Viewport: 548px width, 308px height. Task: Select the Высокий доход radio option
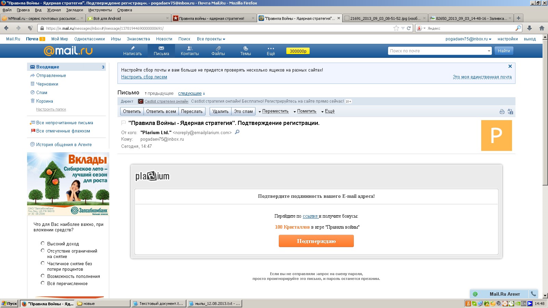(x=42, y=243)
